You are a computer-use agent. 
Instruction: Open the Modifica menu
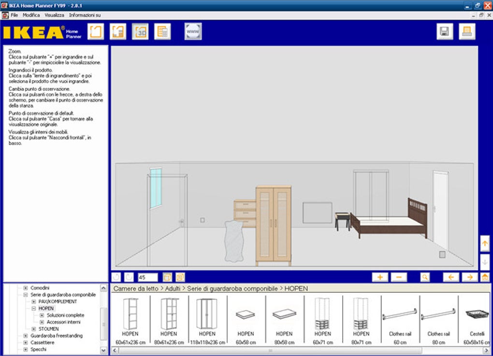click(31, 15)
